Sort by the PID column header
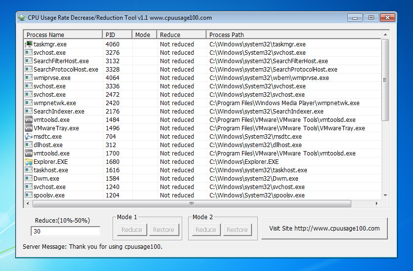413x271 pixels. click(x=117, y=35)
